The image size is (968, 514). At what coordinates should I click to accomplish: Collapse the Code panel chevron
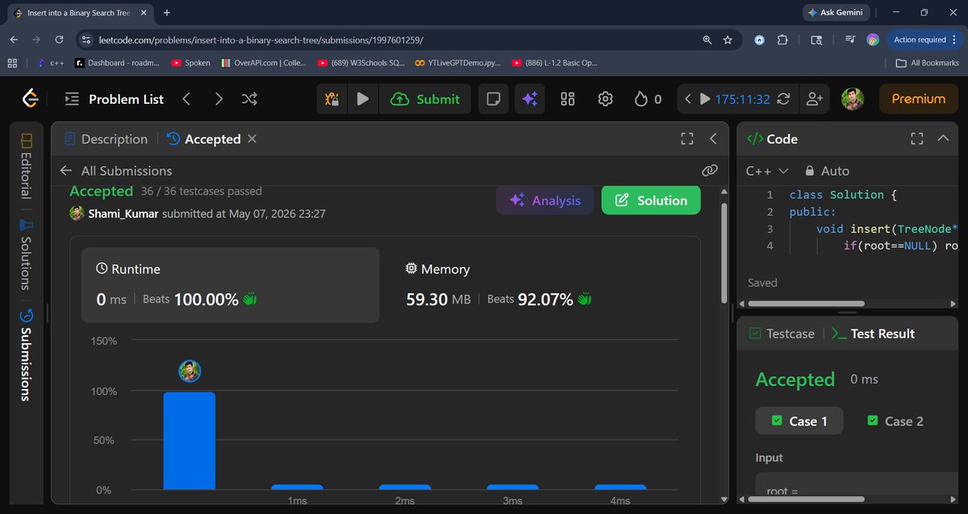[943, 139]
